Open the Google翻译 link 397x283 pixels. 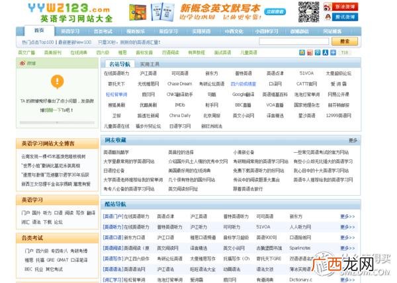tap(243, 95)
